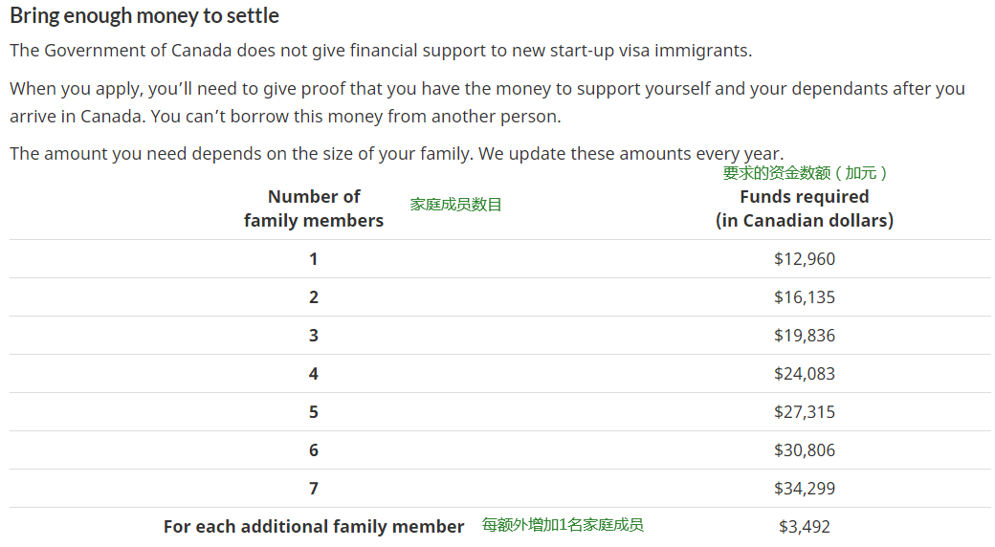Image resolution: width=995 pixels, height=547 pixels.
Task: Select the family members row number 1
Action: pyautogui.click(x=314, y=259)
